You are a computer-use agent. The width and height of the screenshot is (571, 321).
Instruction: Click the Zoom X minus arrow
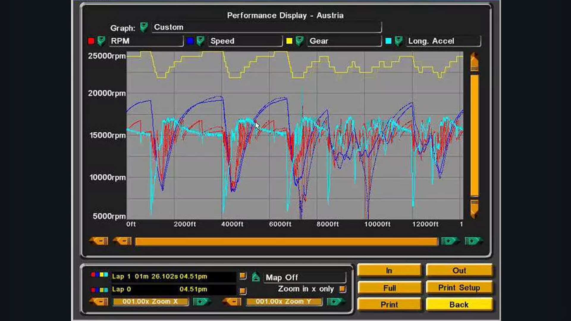(x=99, y=302)
